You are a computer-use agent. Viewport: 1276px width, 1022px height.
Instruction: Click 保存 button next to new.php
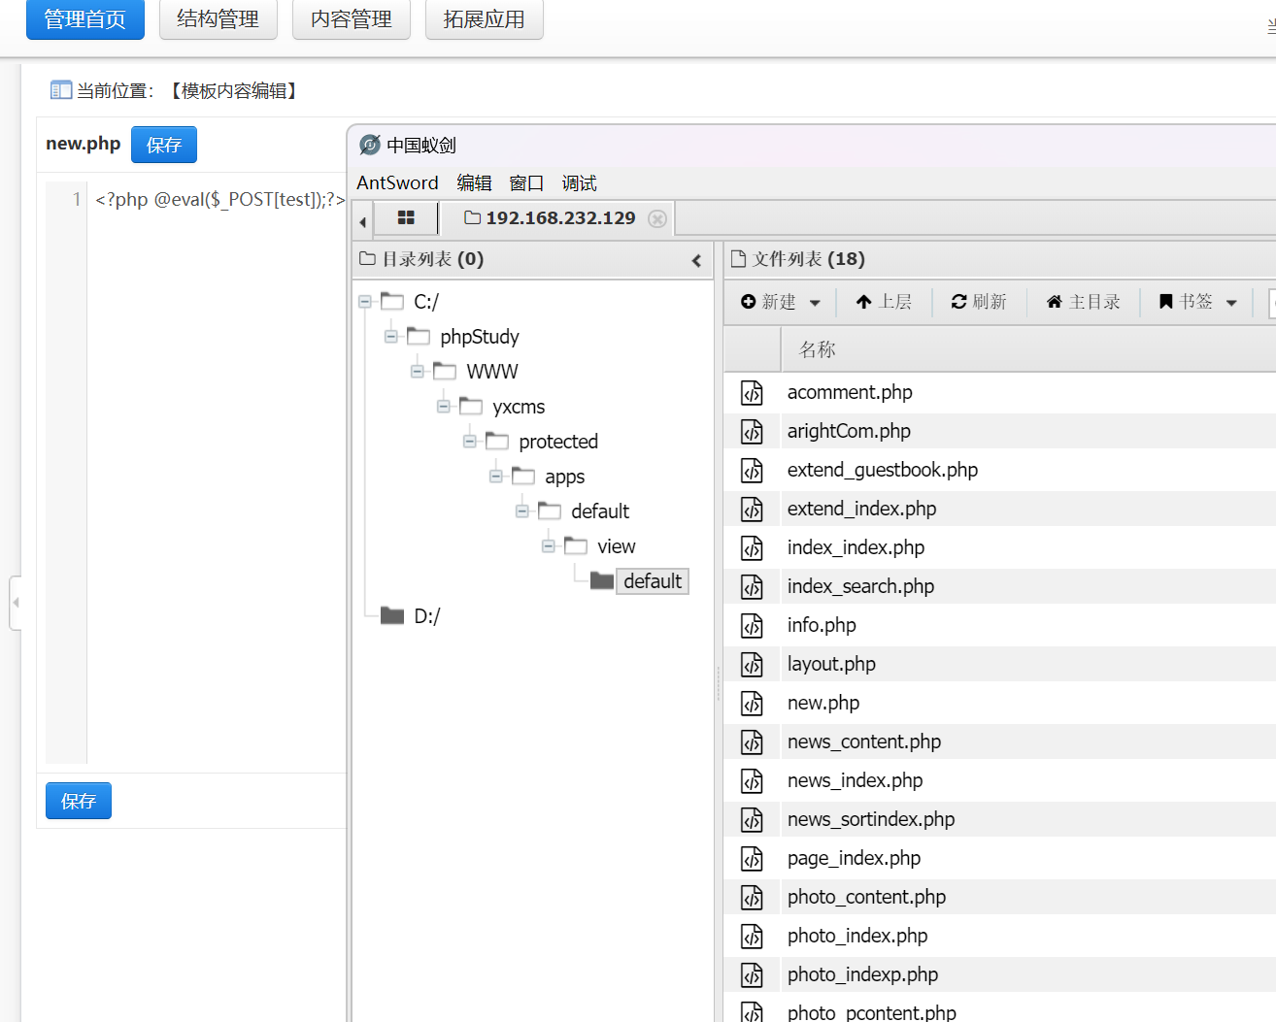[x=164, y=145]
